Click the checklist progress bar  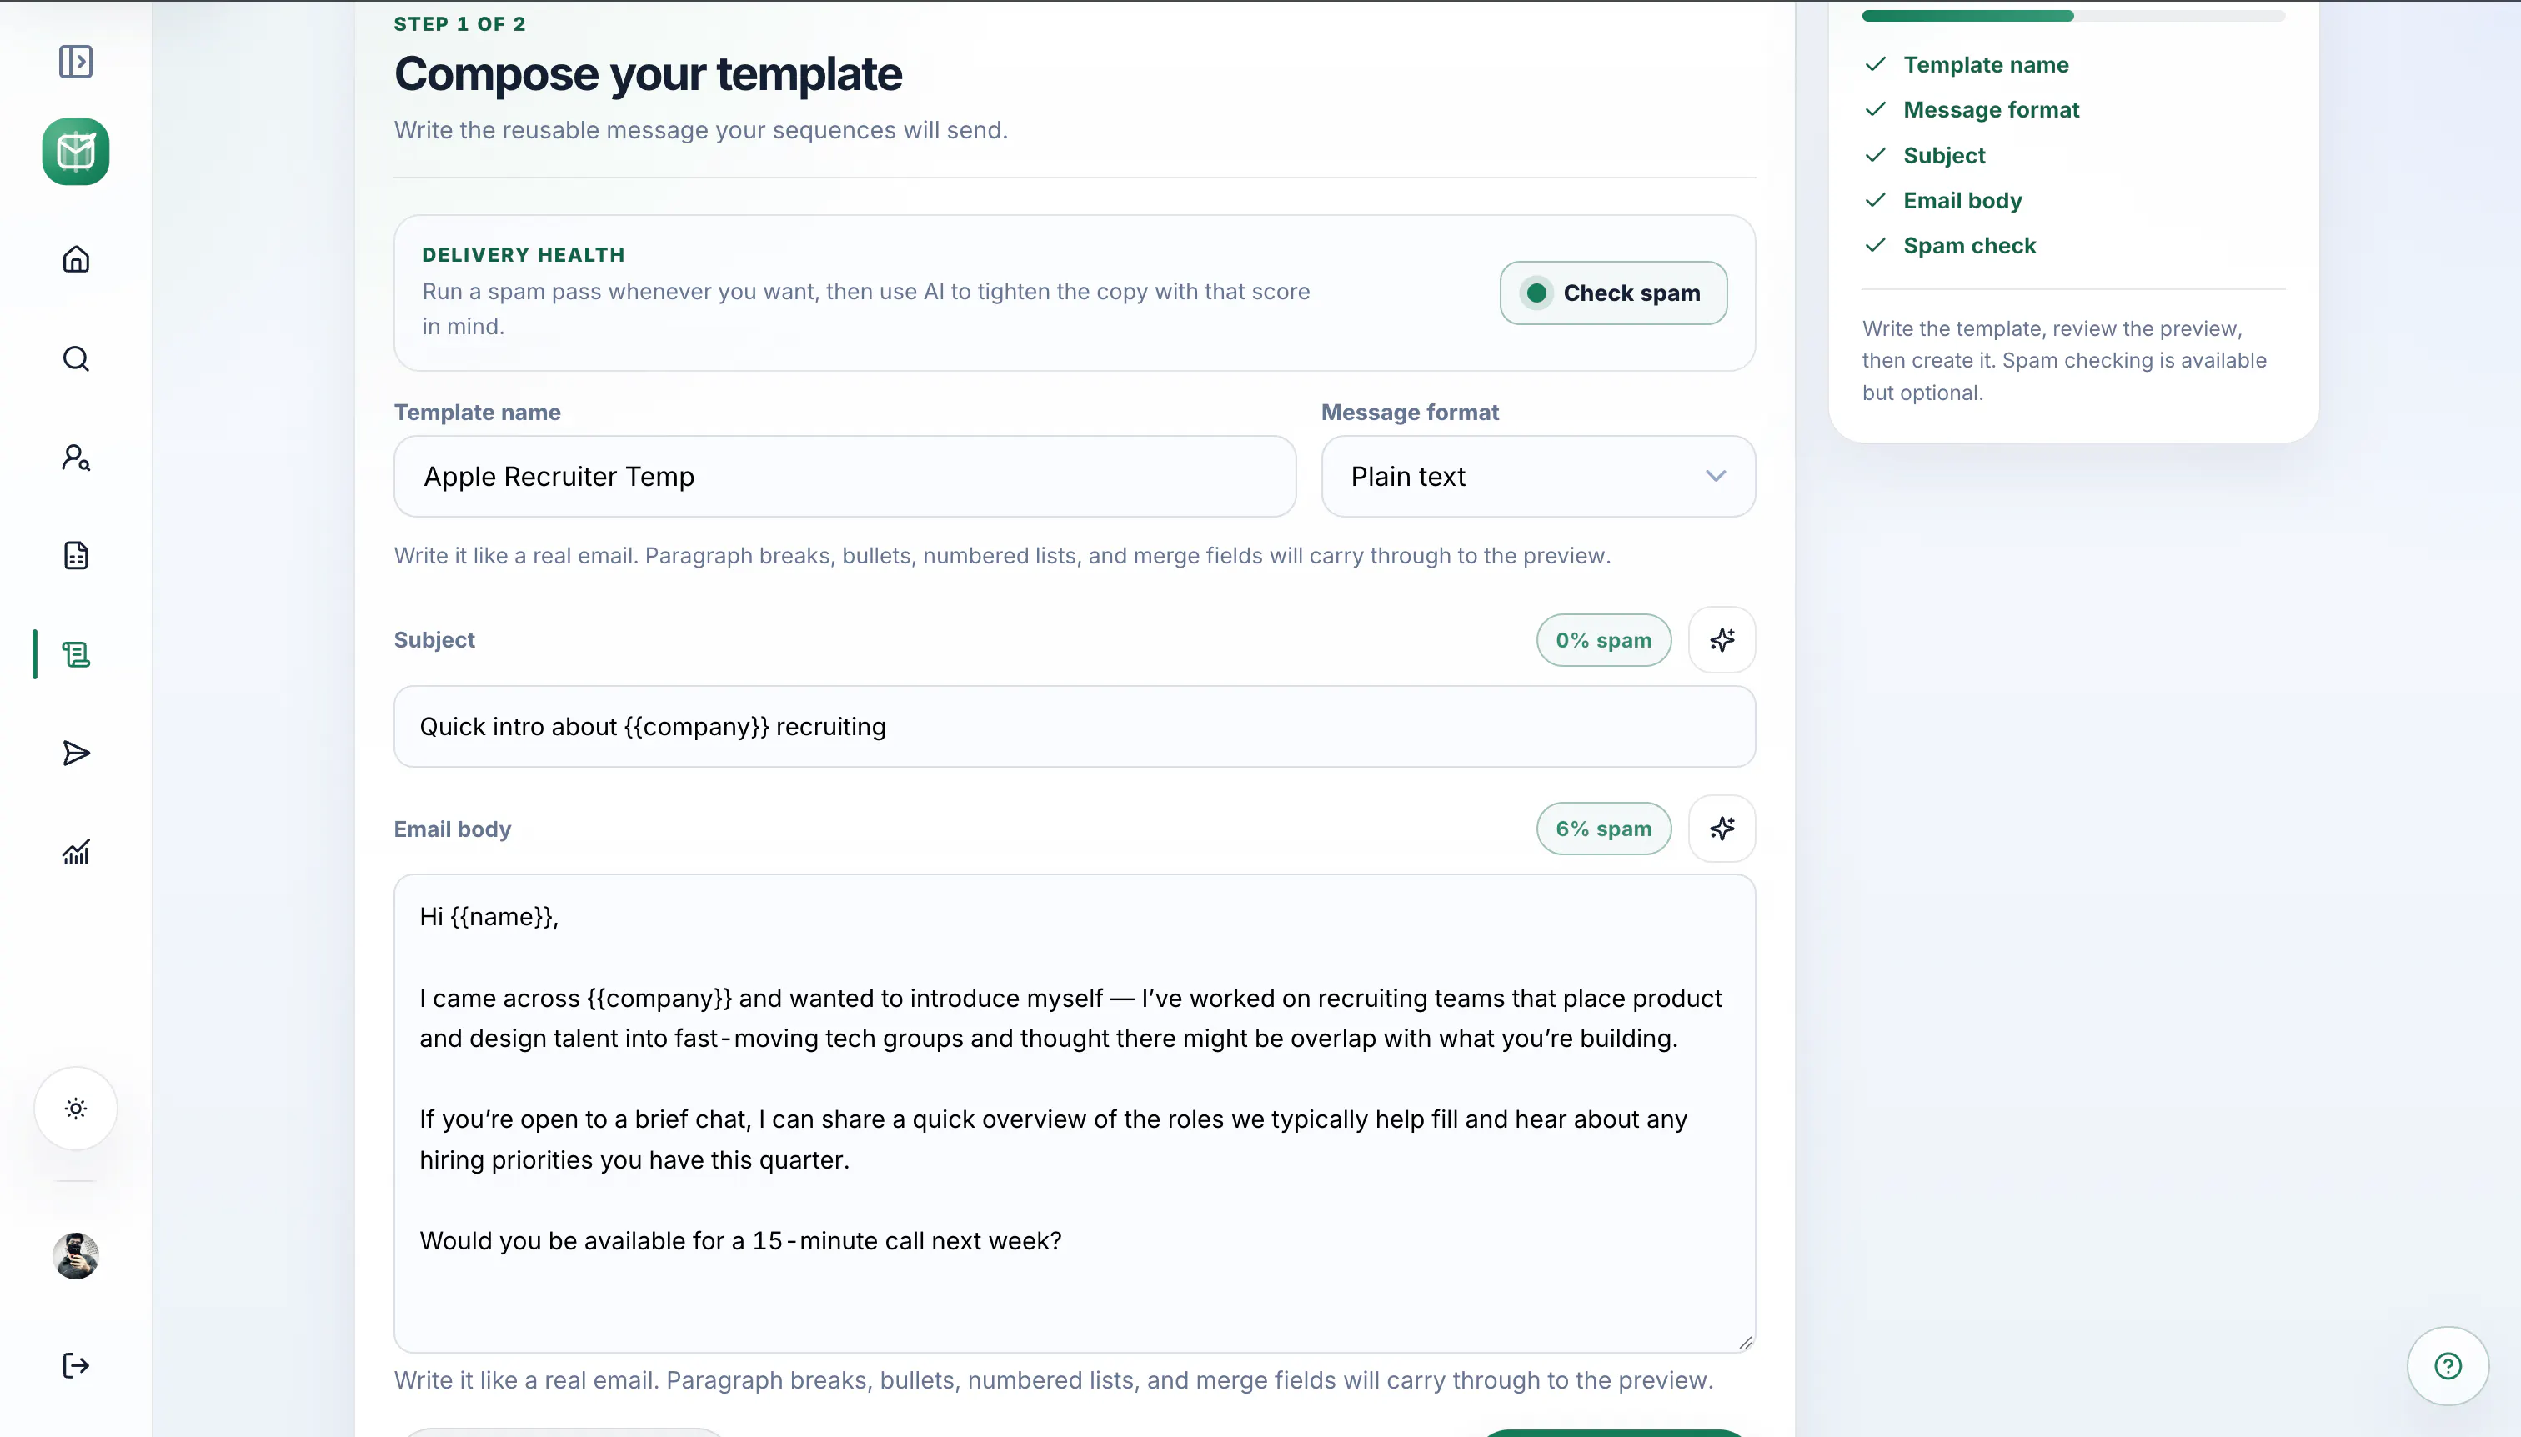tap(2072, 15)
